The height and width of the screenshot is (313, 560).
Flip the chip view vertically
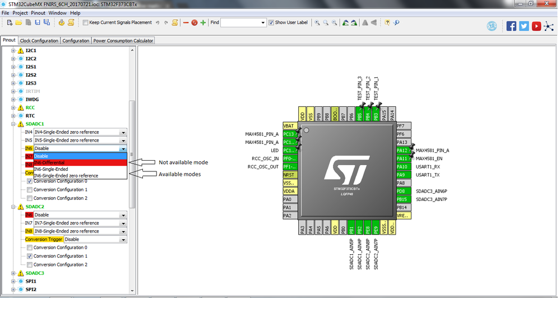pyautogui.click(x=365, y=22)
